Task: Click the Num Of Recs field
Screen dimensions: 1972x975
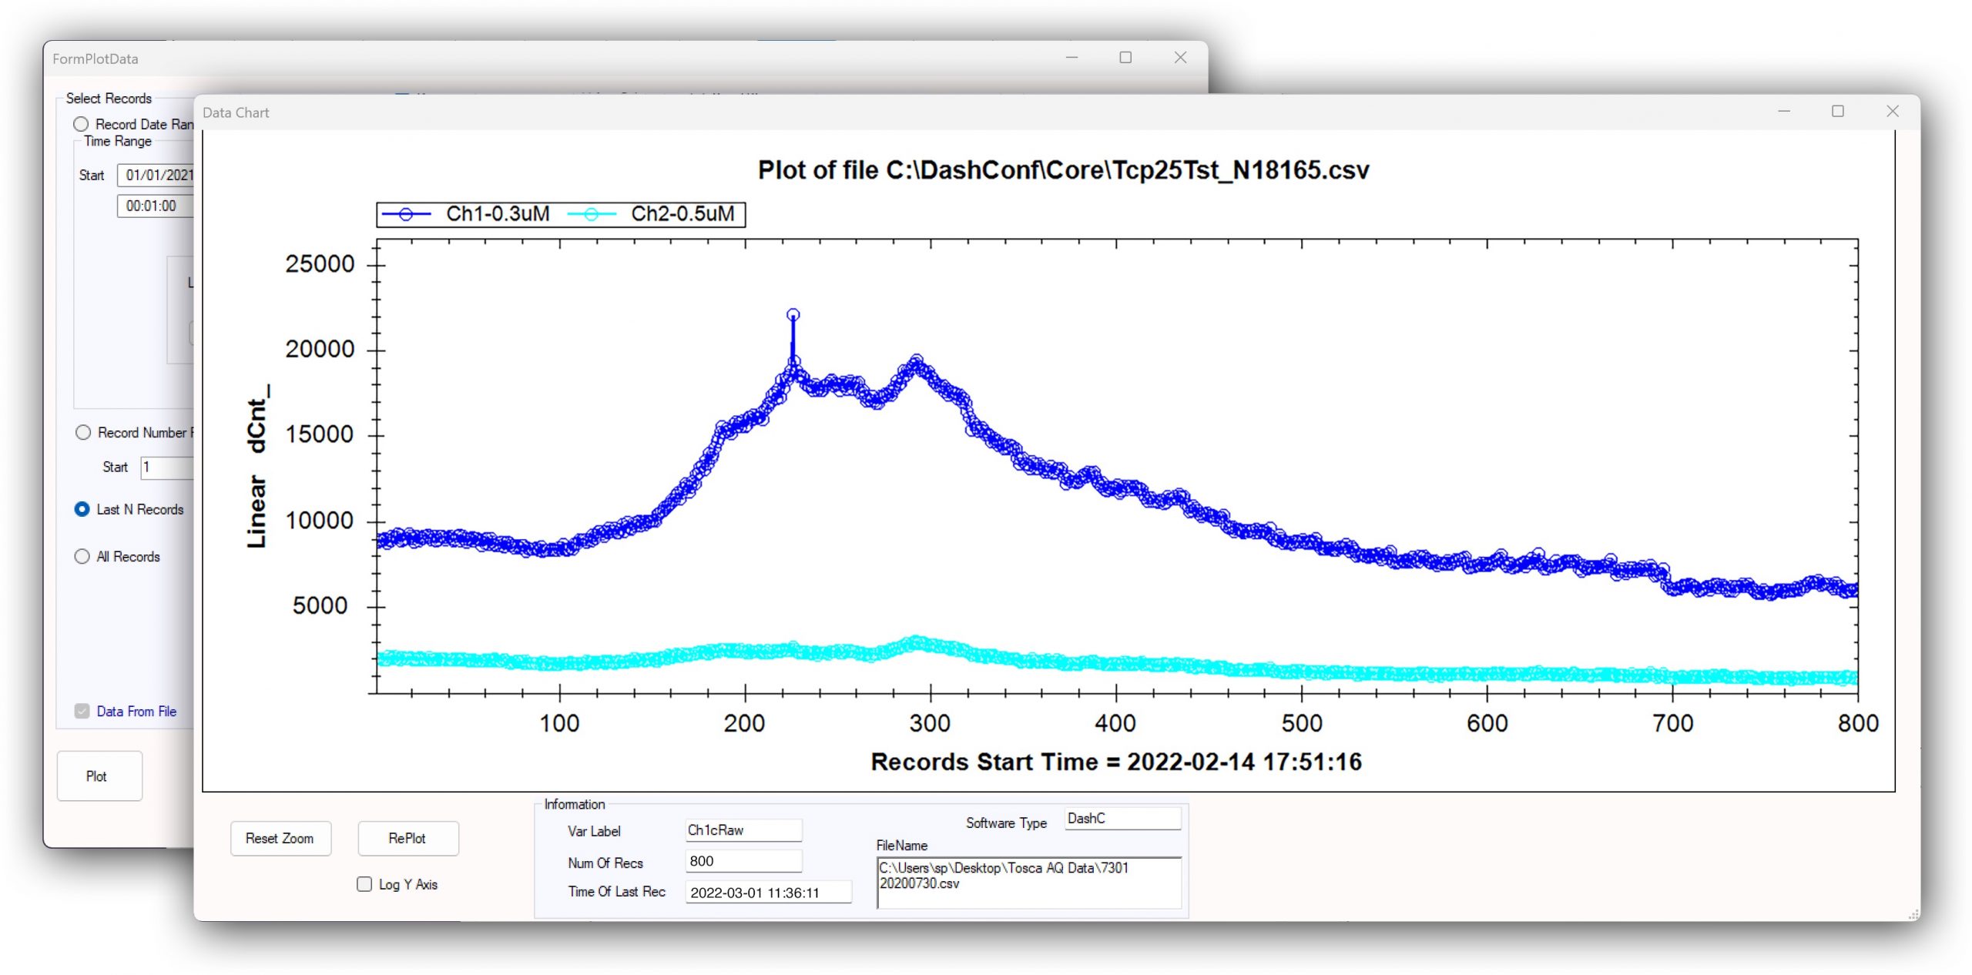Action: [x=743, y=861]
